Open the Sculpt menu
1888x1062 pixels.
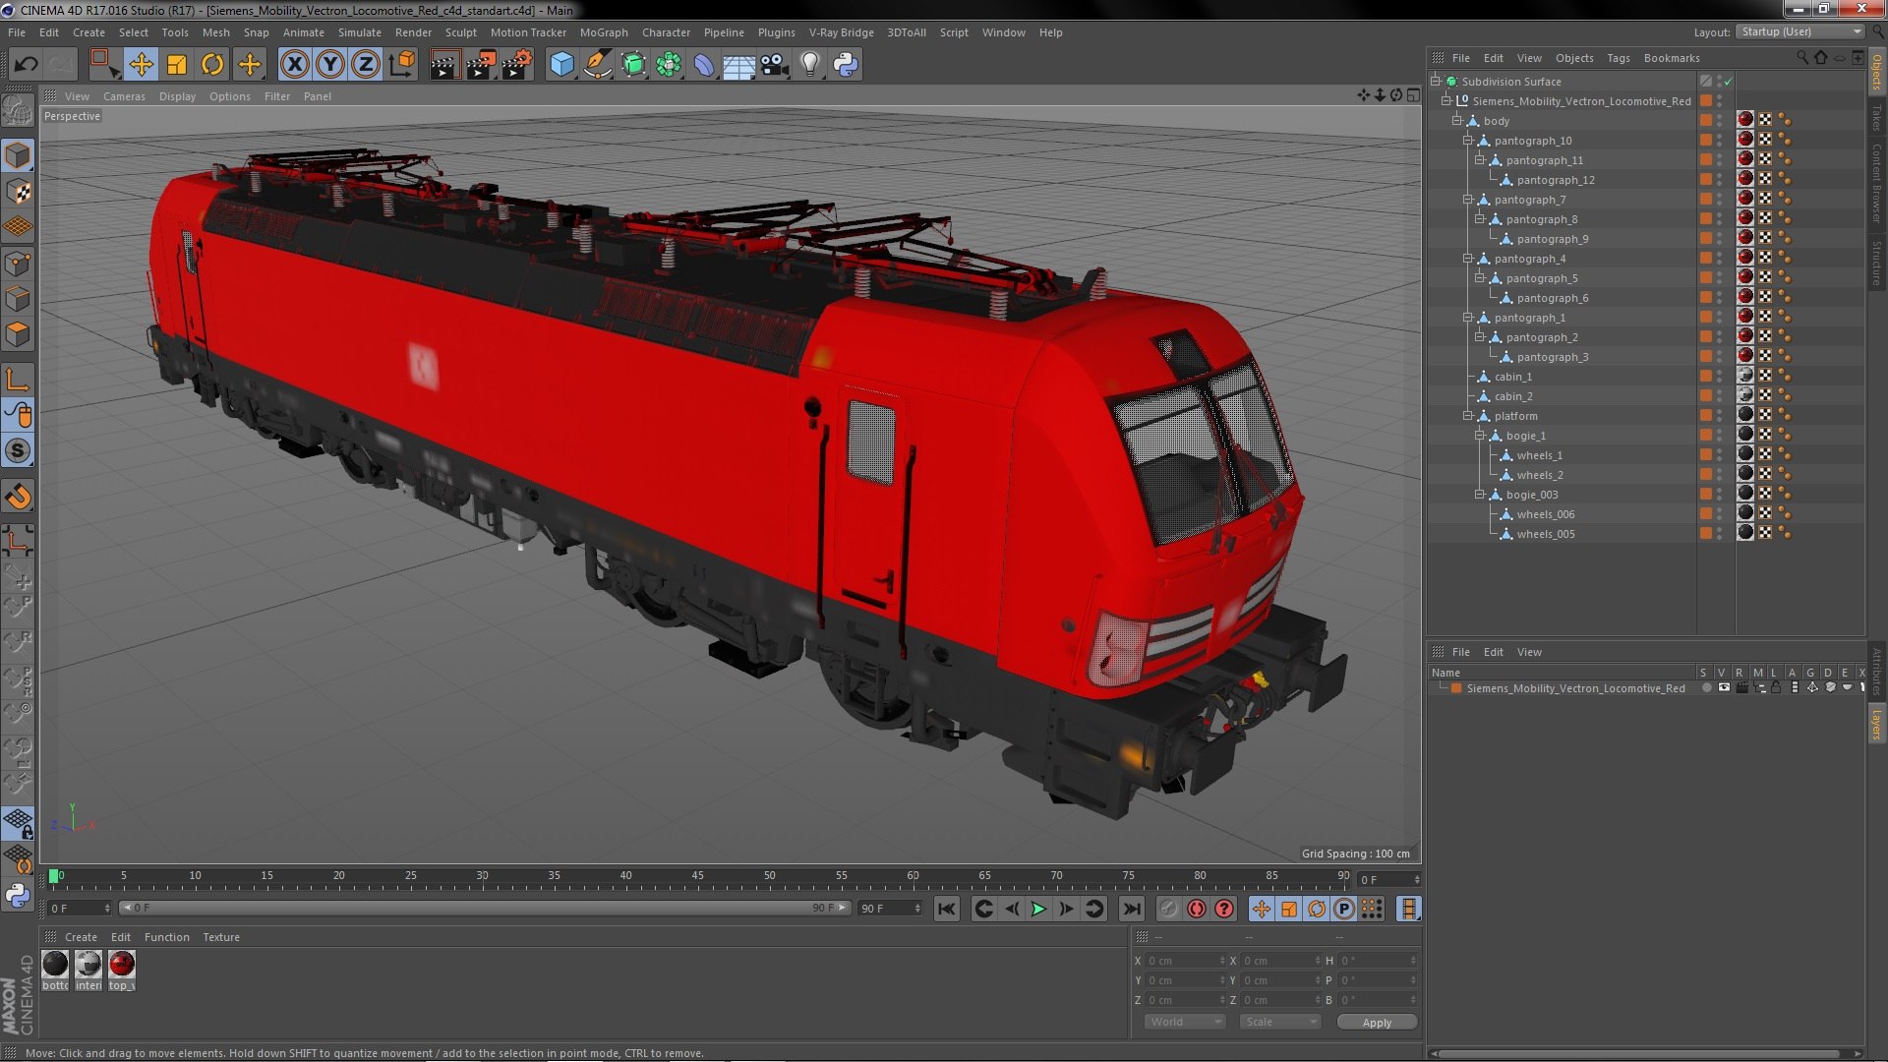[460, 32]
